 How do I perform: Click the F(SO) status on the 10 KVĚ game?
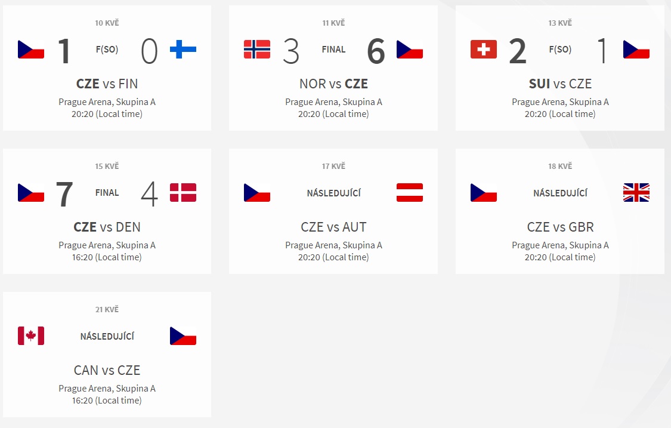pyautogui.click(x=107, y=50)
